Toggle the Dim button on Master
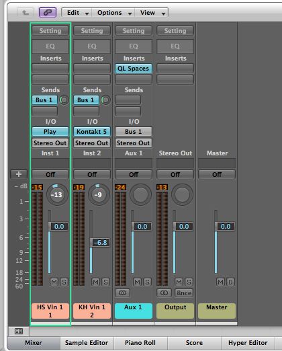 click(230, 282)
